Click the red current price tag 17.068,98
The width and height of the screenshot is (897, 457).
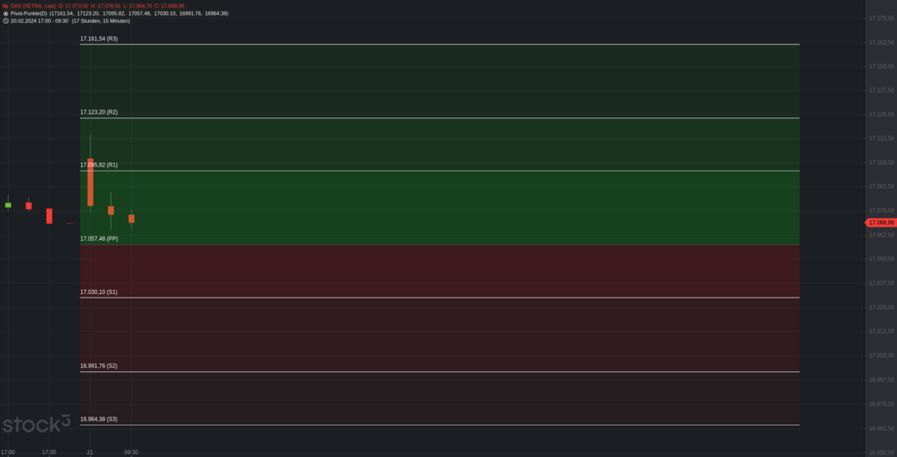tap(880, 222)
